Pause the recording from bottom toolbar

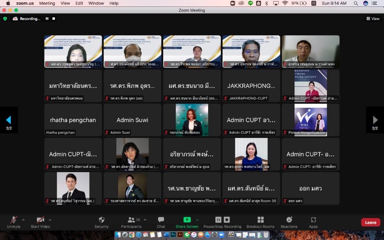click(x=218, y=220)
